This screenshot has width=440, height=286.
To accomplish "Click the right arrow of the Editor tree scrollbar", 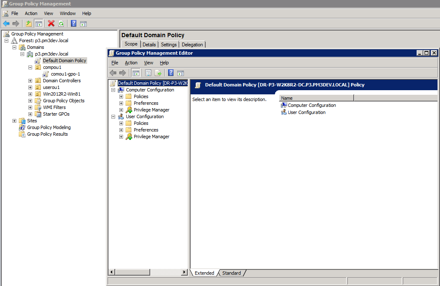I will point(184,272).
